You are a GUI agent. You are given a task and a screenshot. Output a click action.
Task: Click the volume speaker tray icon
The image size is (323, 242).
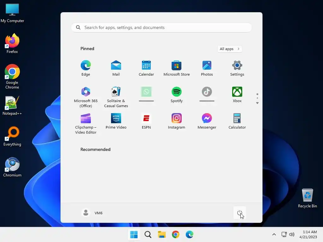(292, 234)
